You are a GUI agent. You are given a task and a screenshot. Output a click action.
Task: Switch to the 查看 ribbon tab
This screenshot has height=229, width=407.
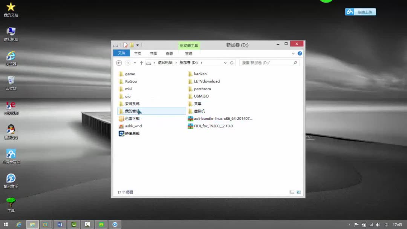169,53
